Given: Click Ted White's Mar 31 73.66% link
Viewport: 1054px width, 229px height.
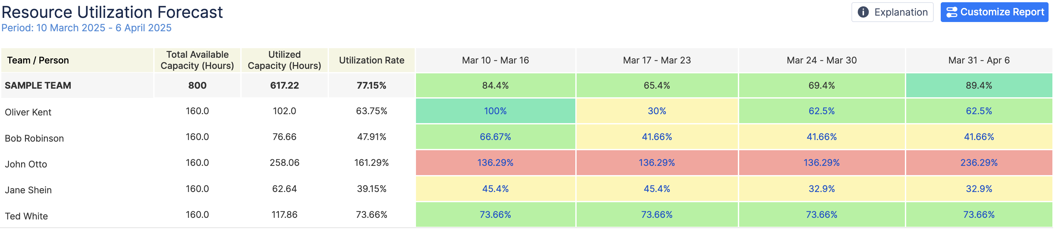Looking at the screenshot, I should coord(979,215).
